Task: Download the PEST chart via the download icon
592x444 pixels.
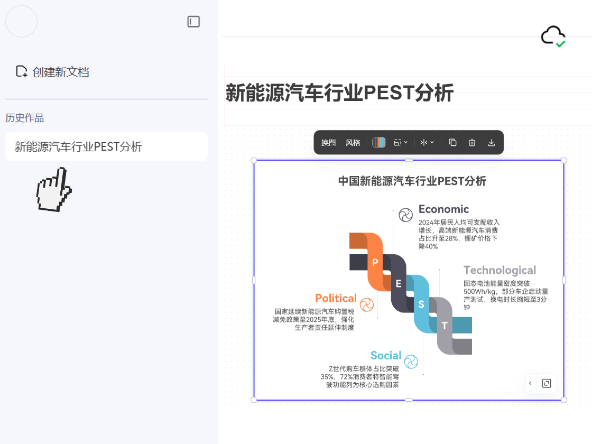Action: click(x=491, y=142)
